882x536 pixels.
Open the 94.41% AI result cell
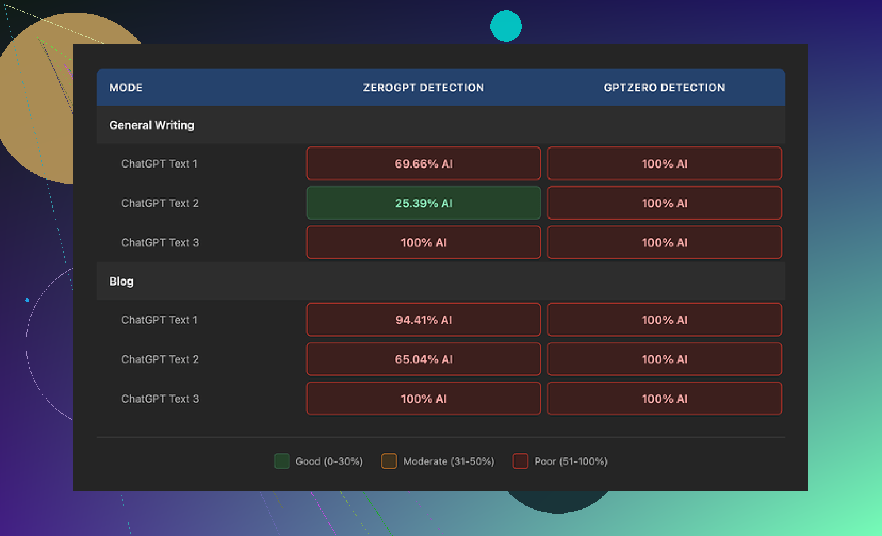[x=423, y=320]
